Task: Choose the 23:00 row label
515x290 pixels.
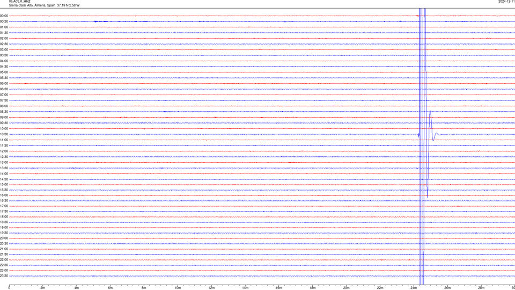Action: click(x=4, y=271)
